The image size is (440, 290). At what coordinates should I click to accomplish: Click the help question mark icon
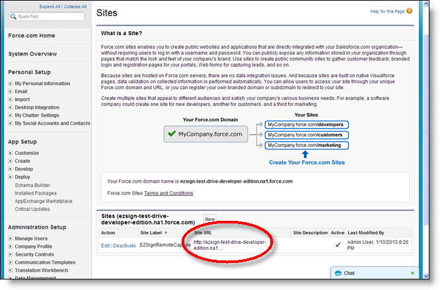(411, 11)
